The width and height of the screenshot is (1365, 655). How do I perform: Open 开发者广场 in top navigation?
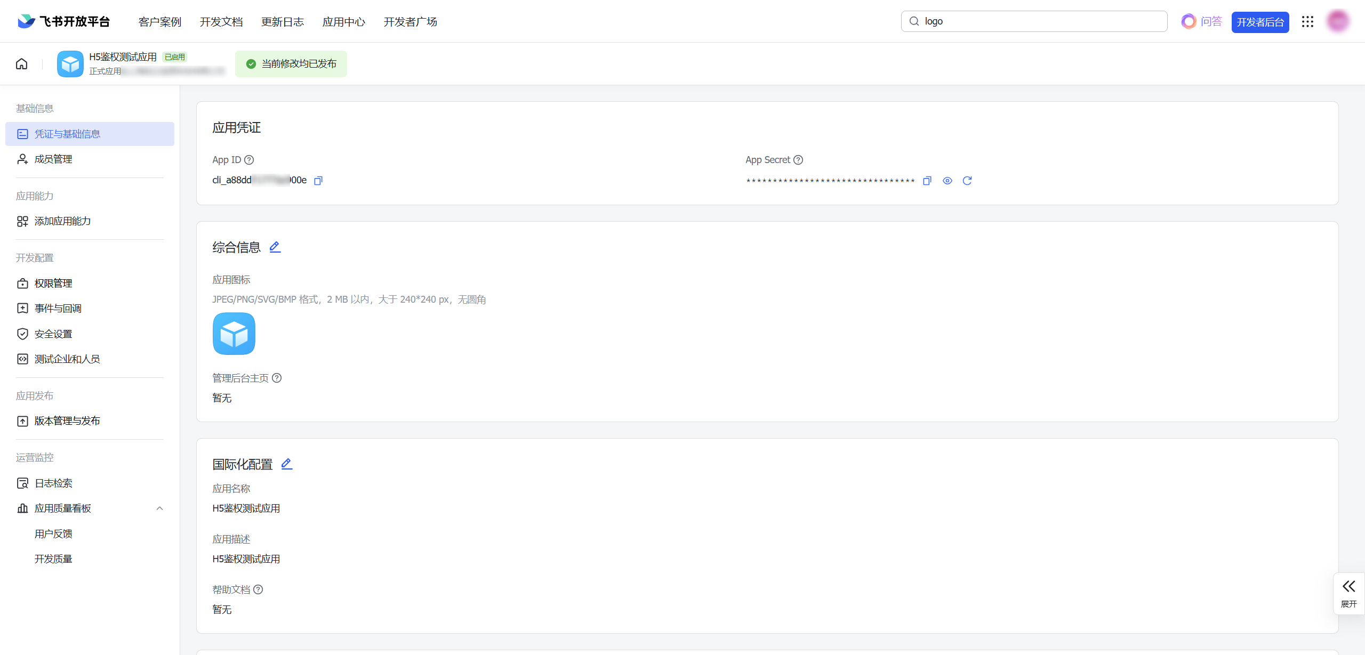pyautogui.click(x=411, y=22)
